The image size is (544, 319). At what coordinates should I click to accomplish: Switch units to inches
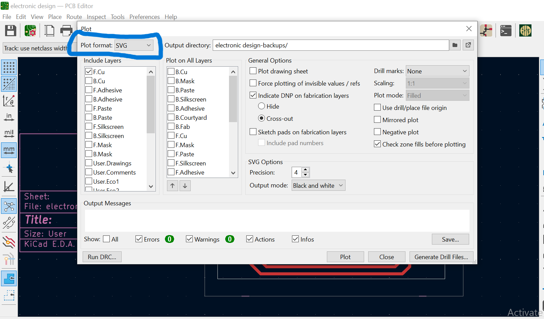click(9, 117)
